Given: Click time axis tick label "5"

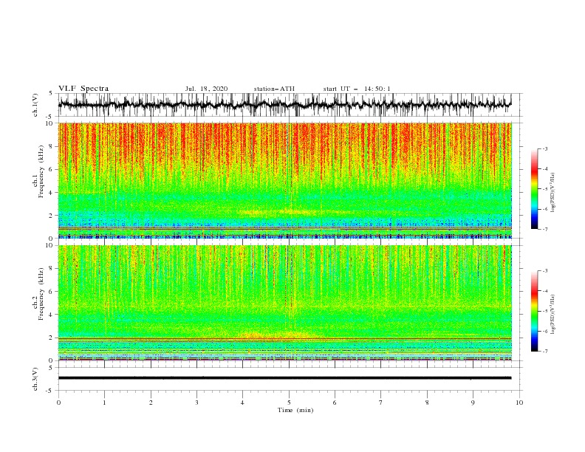Looking at the screenshot, I should pyautogui.click(x=289, y=403).
